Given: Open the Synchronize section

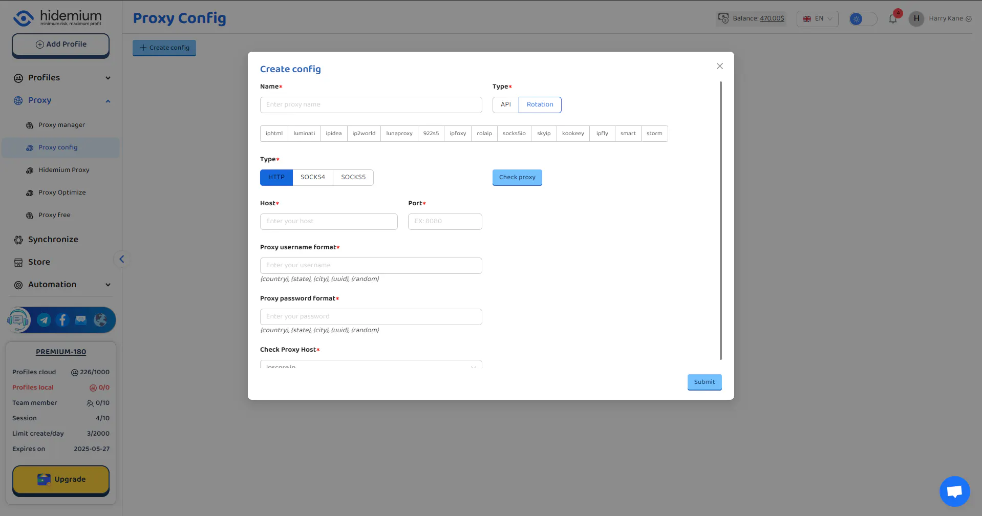Looking at the screenshot, I should click(53, 240).
